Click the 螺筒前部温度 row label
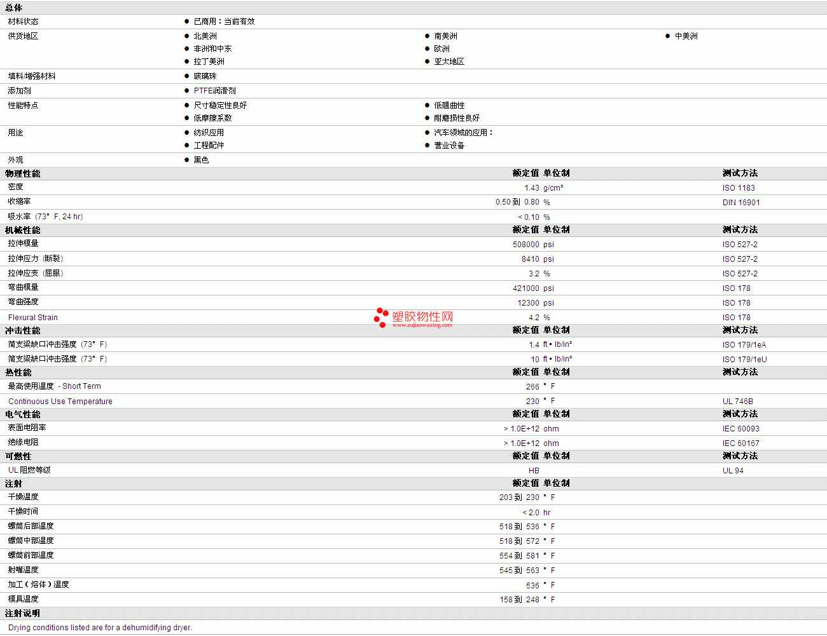Image resolution: width=827 pixels, height=636 pixels. [x=31, y=555]
